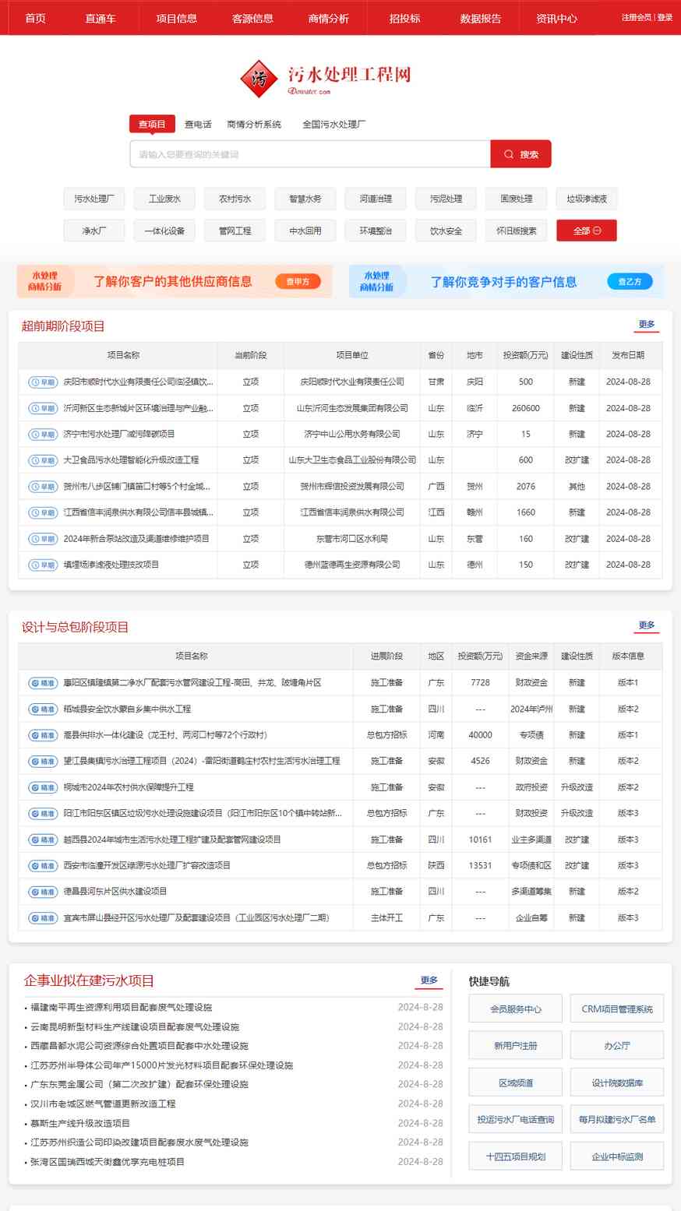Click the 早期 badge beside 填埋场渗滤液 project
The height and width of the screenshot is (1211, 681).
point(43,565)
